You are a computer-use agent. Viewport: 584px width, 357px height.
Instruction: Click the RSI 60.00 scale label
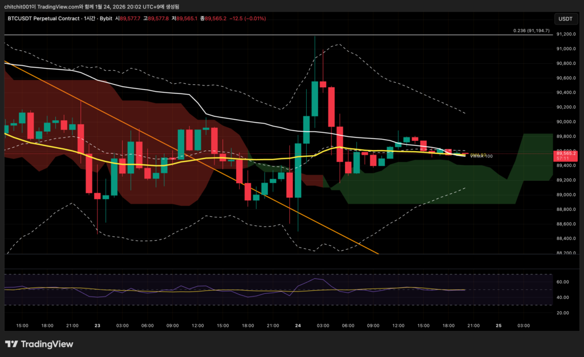pyautogui.click(x=563, y=282)
